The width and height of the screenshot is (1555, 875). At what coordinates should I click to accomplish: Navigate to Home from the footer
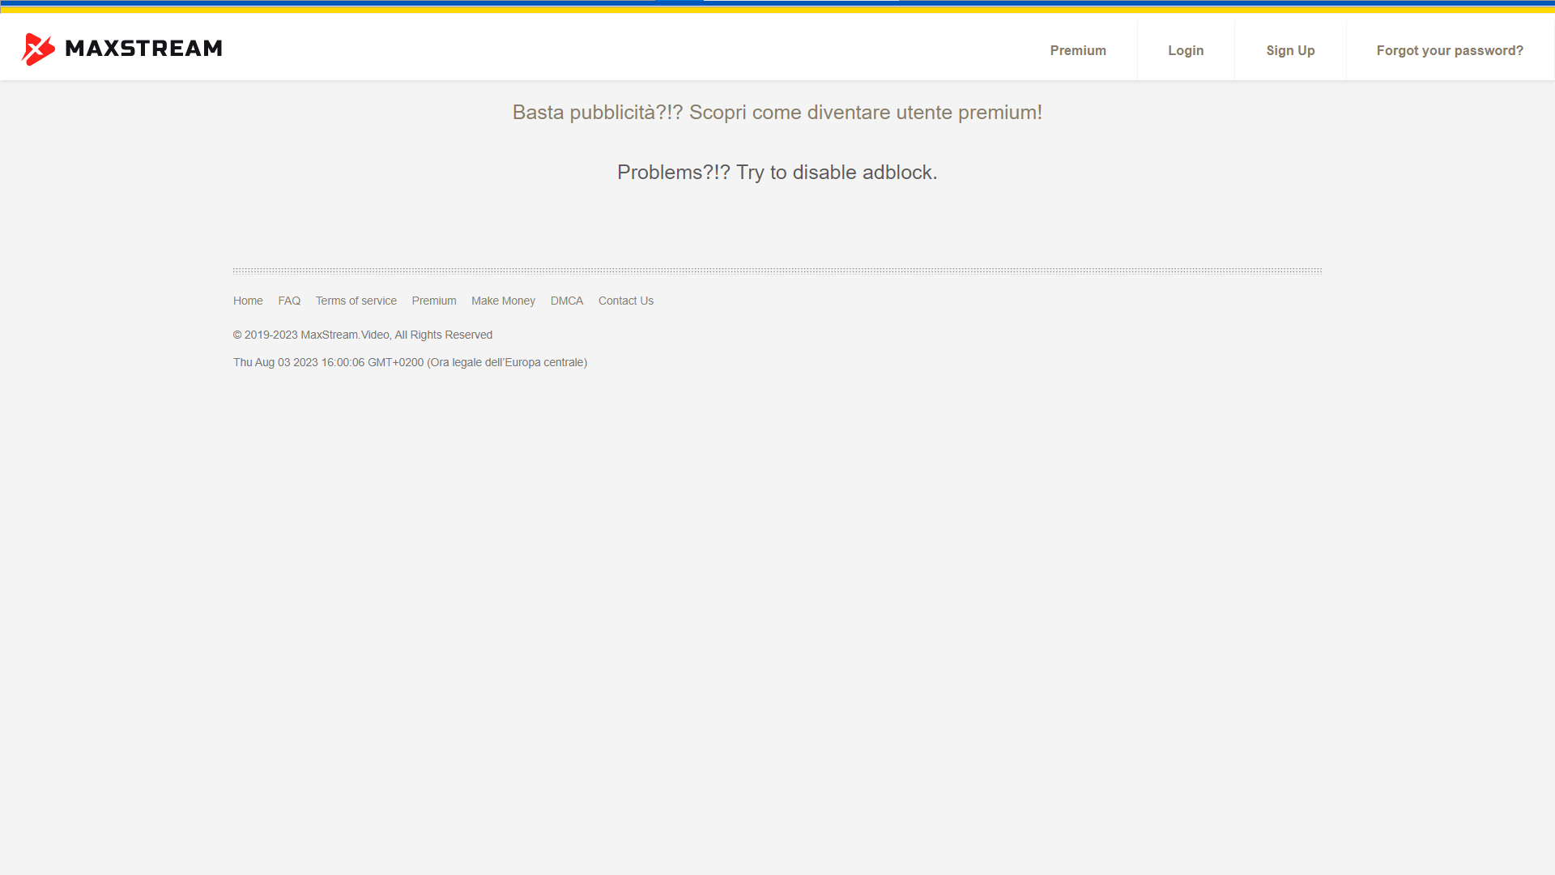click(248, 301)
